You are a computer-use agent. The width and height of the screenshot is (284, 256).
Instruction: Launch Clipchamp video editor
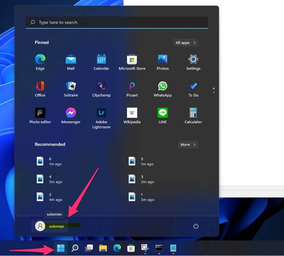(101, 89)
